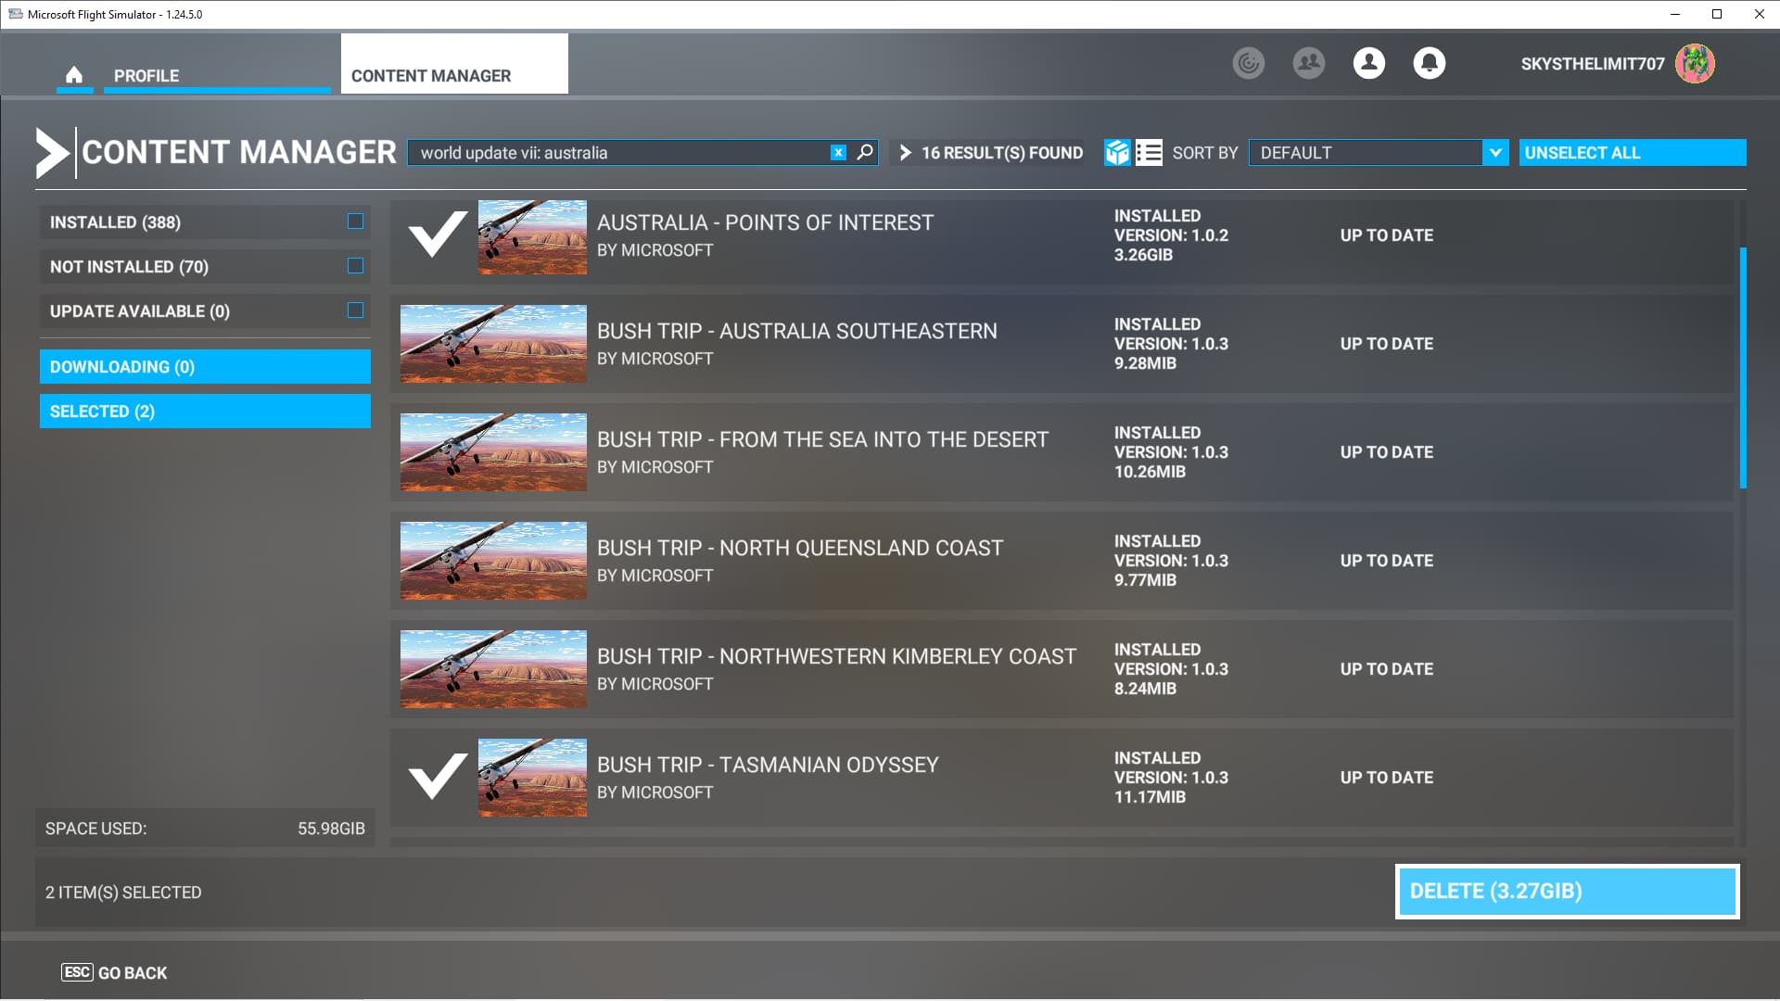Click the Not Installed (70) filter label
Viewport: 1780px width, 1001px height.
pyautogui.click(x=129, y=267)
